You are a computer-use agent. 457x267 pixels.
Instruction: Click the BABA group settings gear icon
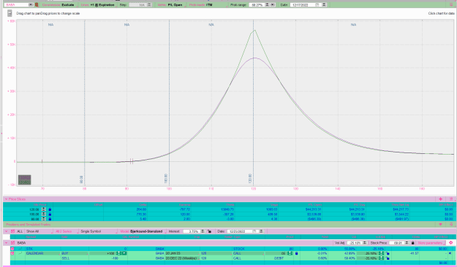tap(451, 243)
